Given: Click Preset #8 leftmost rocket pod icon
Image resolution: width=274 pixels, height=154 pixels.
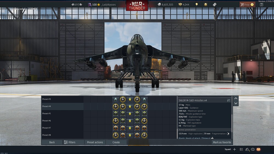Looking at the screenshot, I should (116, 135).
